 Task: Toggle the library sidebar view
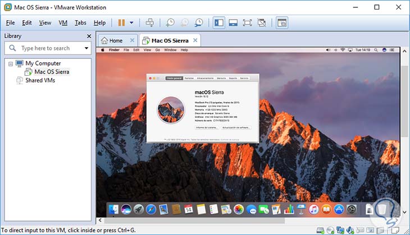(x=219, y=23)
